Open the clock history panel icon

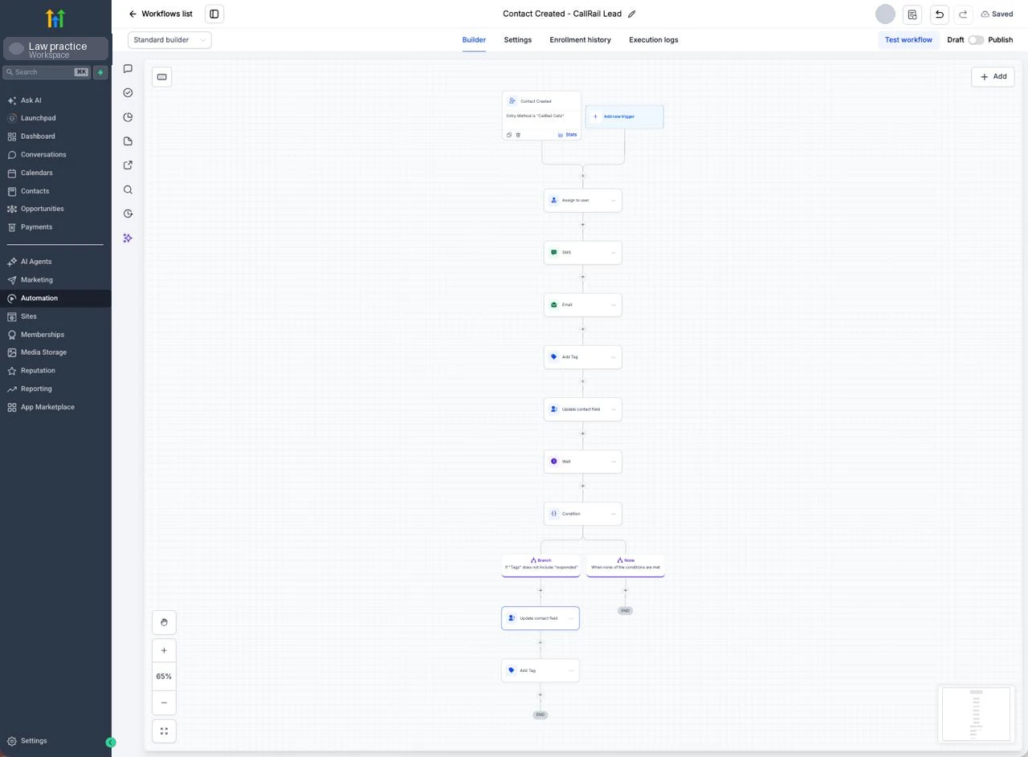(x=128, y=214)
